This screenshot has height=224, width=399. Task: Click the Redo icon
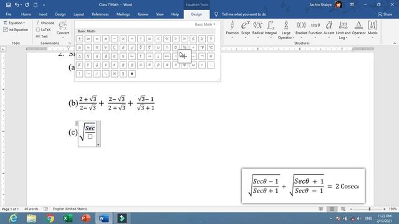tap(27, 4)
